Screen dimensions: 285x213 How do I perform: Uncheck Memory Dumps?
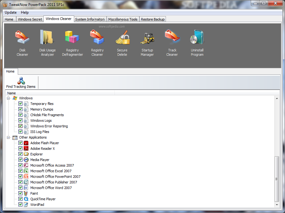[20, 109]
